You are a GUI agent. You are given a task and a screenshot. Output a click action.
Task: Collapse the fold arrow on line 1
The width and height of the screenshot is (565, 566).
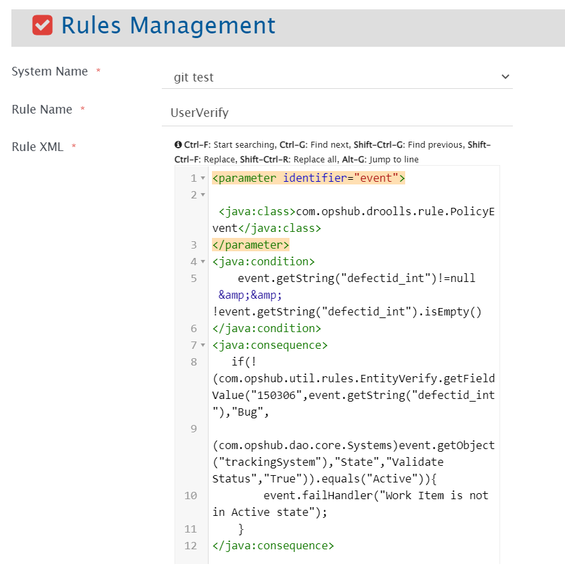(203, 178)
